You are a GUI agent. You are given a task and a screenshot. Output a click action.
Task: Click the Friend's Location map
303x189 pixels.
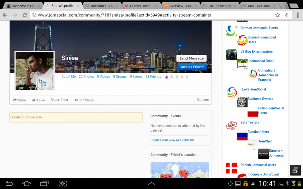(x=180, y=170)
